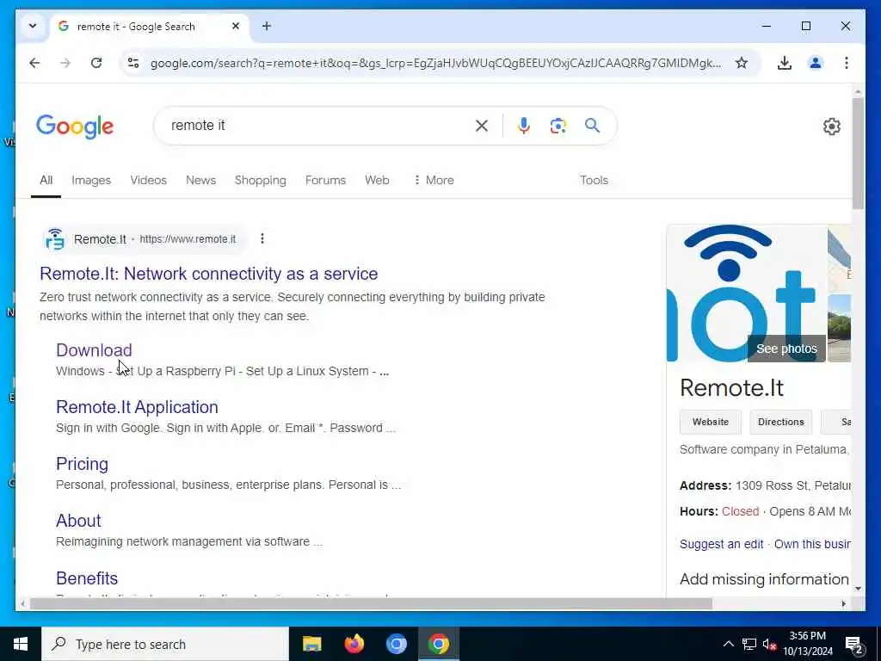
Task: Open the Benefits sitelink
Action: [87, 578]
